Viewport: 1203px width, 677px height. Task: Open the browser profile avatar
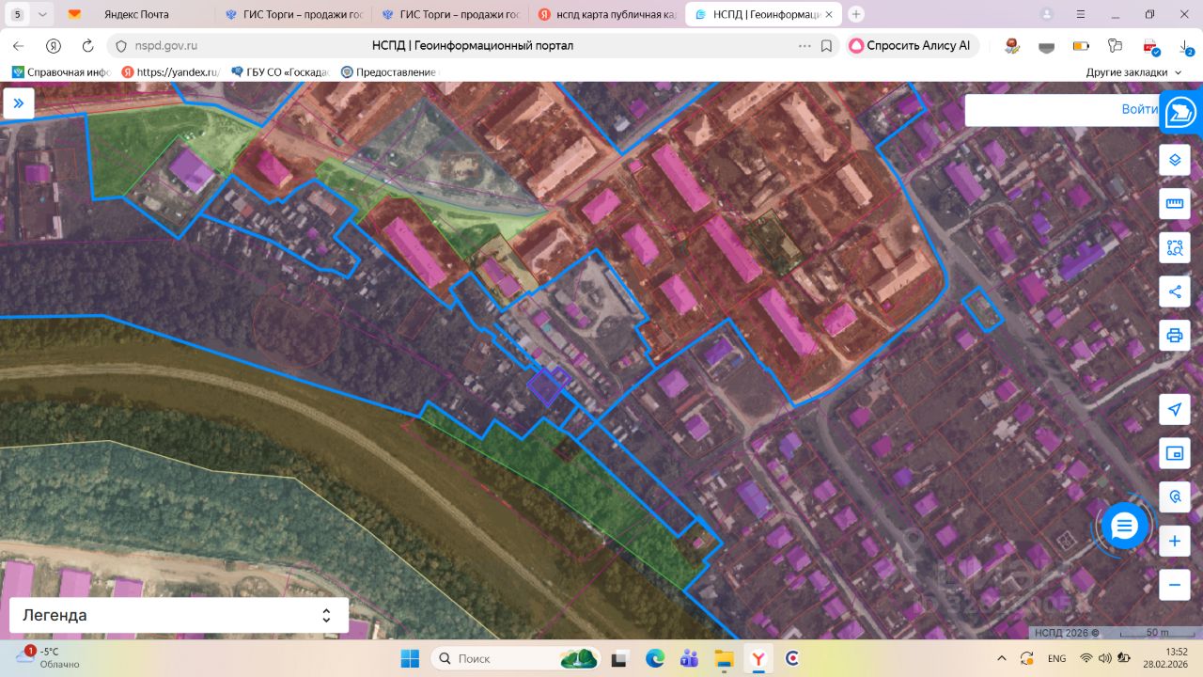[x=1047, y=14]
